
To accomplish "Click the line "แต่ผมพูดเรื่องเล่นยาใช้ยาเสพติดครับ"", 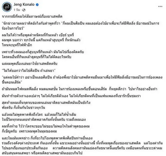I will (30, 64).
